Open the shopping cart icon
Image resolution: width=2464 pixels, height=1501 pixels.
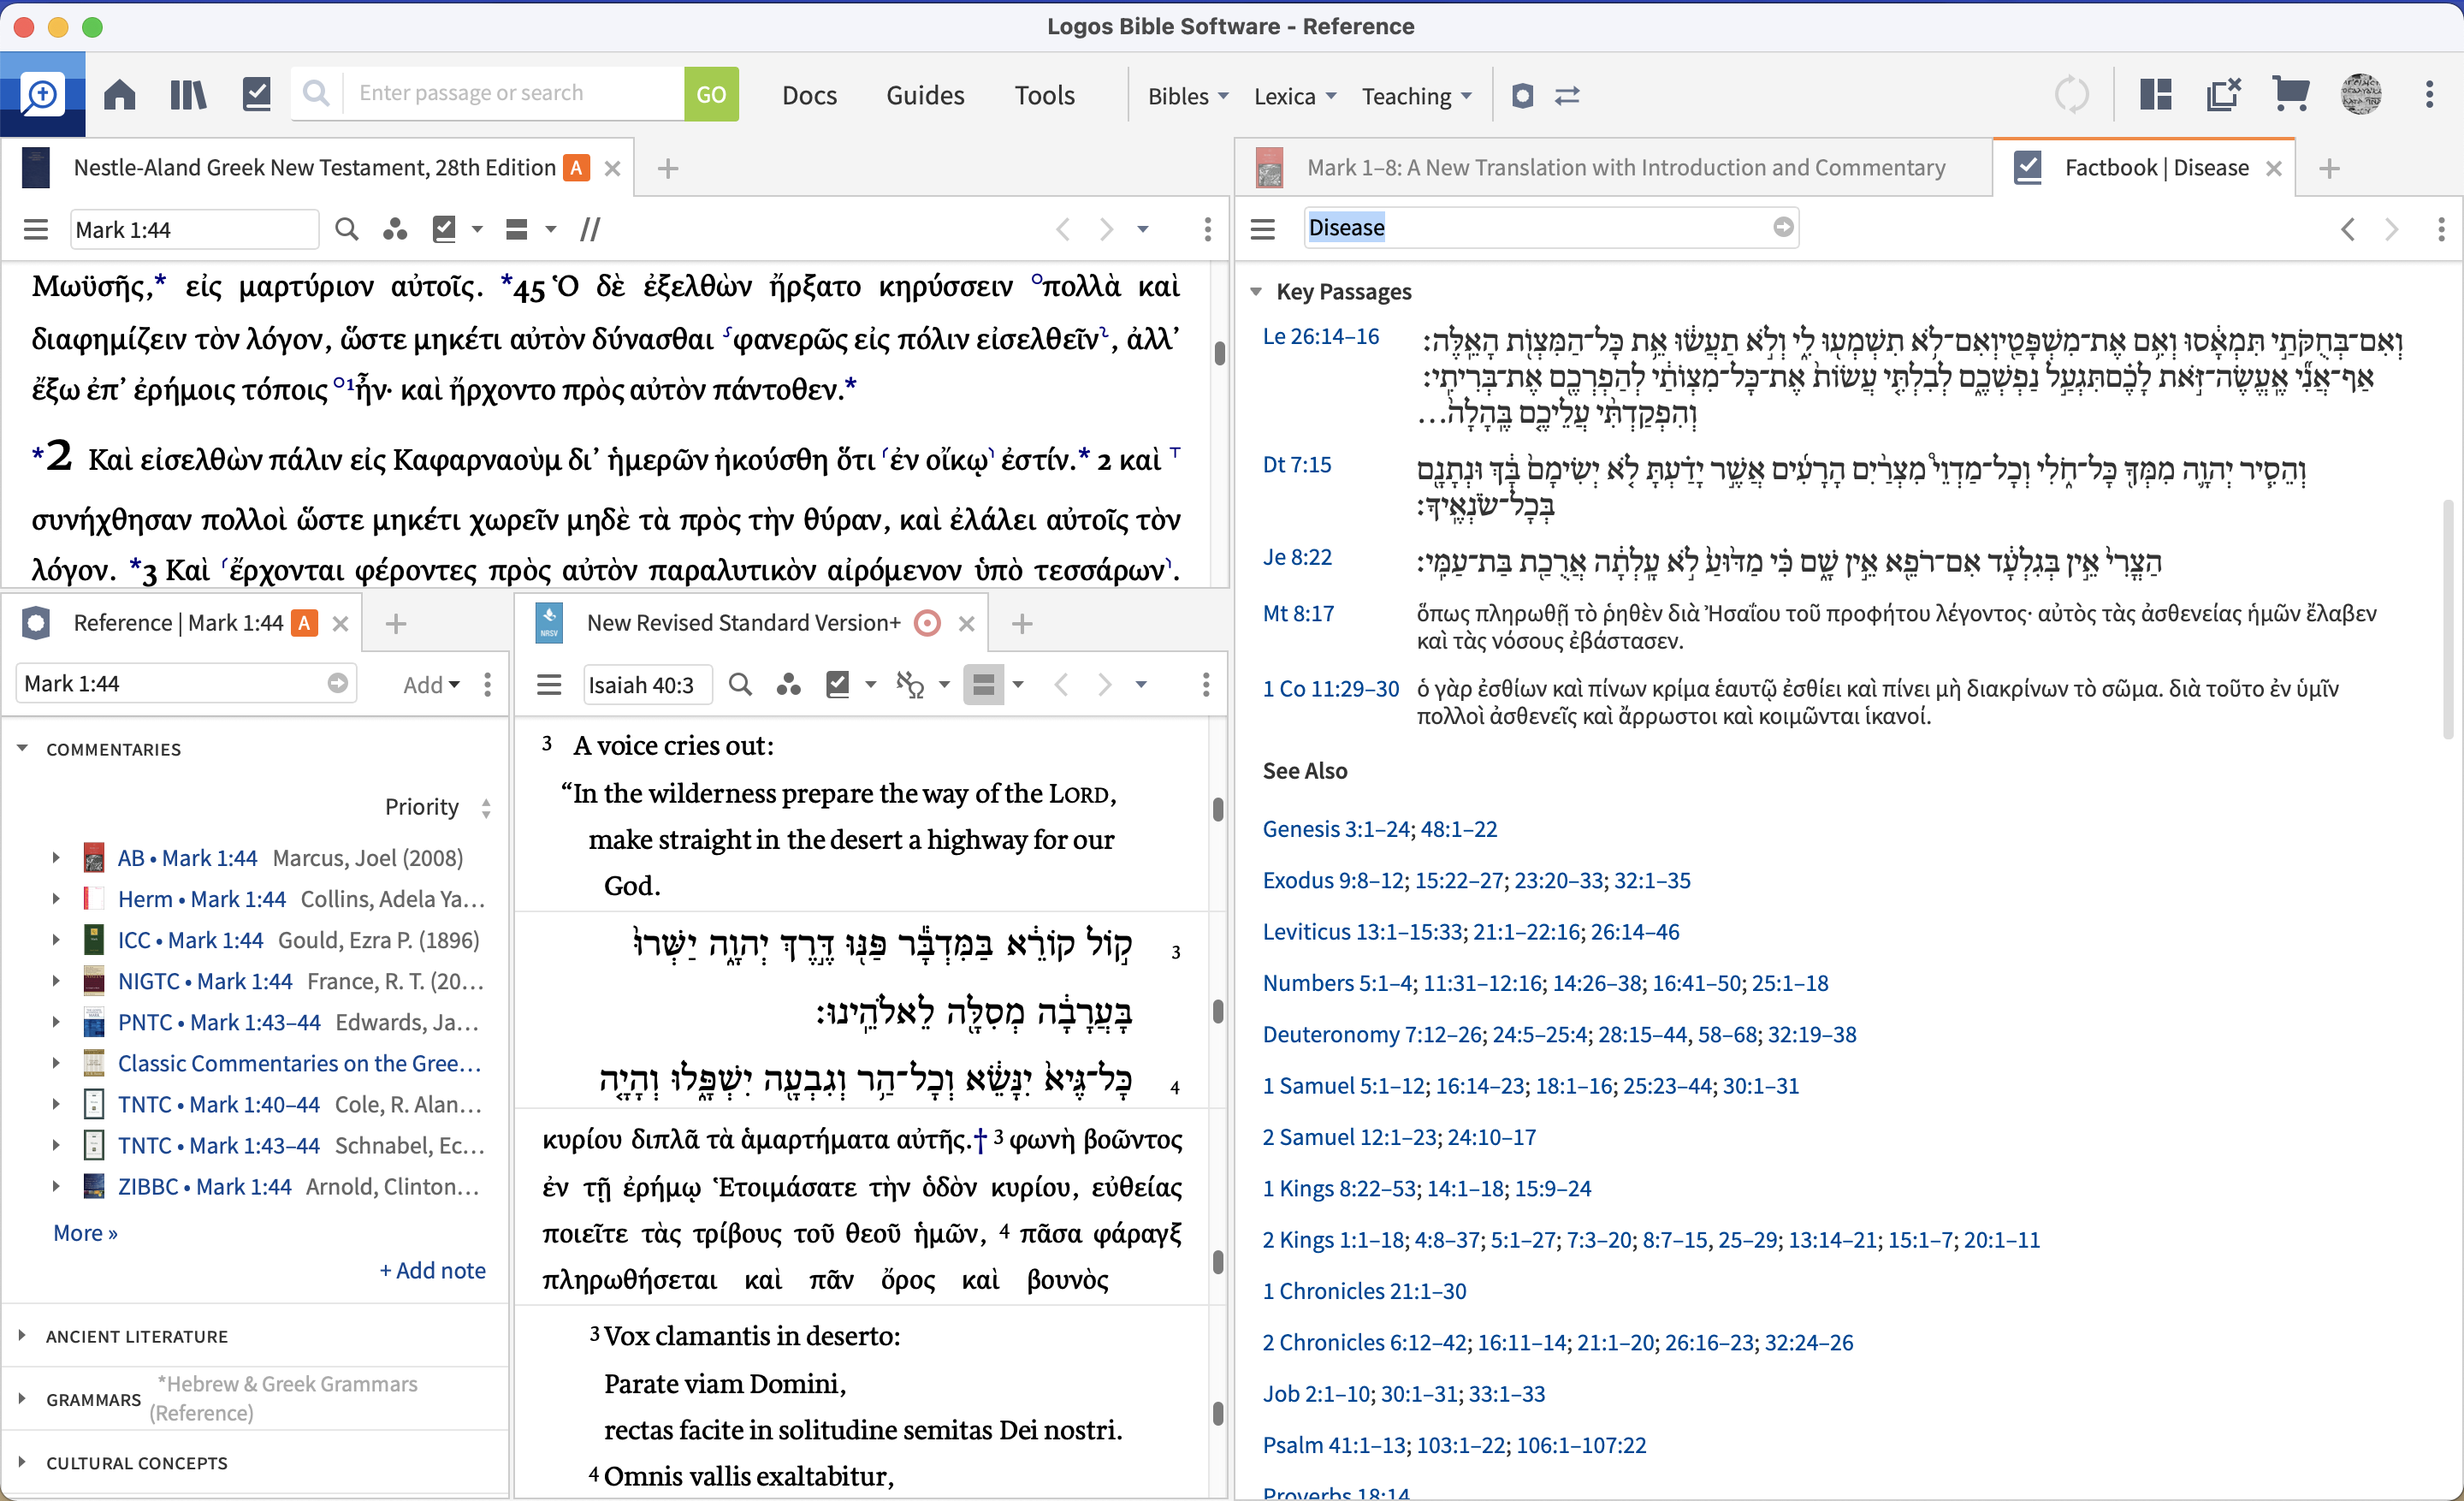2290,93
